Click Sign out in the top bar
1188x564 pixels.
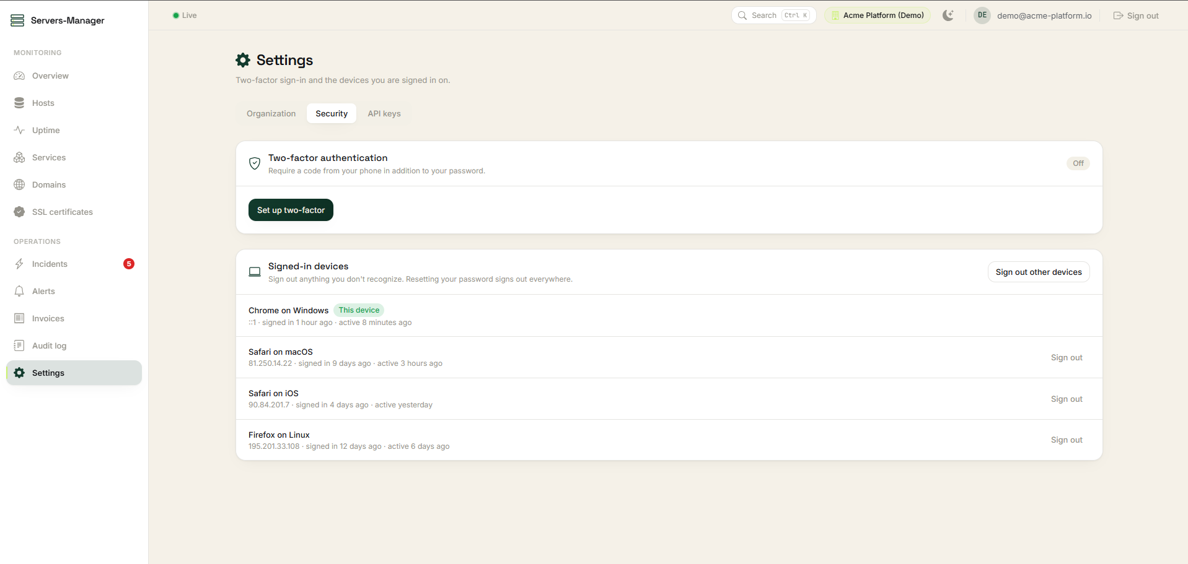coord(1136,15)
